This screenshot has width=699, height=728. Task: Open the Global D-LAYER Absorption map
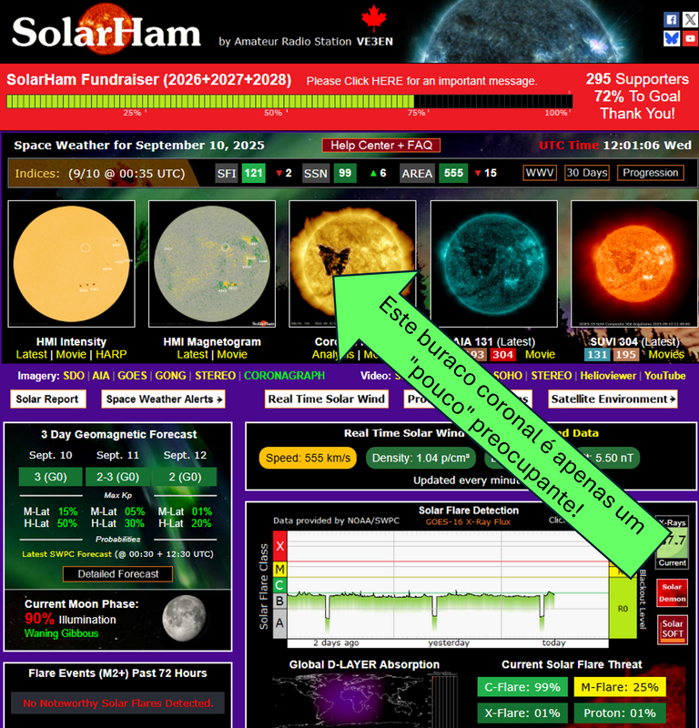[365, 700]
